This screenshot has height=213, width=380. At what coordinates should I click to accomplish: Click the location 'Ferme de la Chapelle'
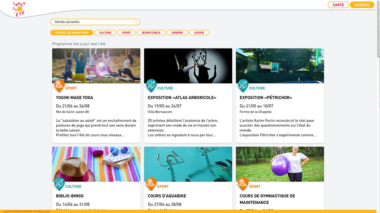(256, 112)
